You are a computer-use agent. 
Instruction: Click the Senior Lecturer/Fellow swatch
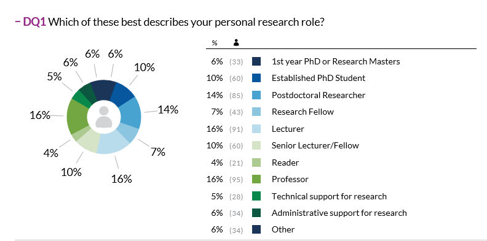256,145
